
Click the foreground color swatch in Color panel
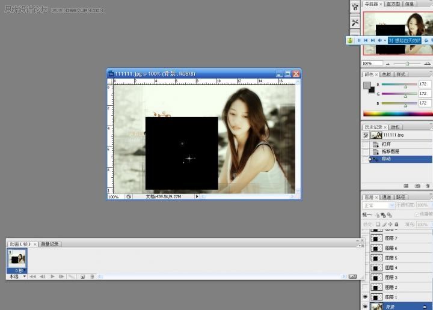pyautogui.click(x=367, y=85)
